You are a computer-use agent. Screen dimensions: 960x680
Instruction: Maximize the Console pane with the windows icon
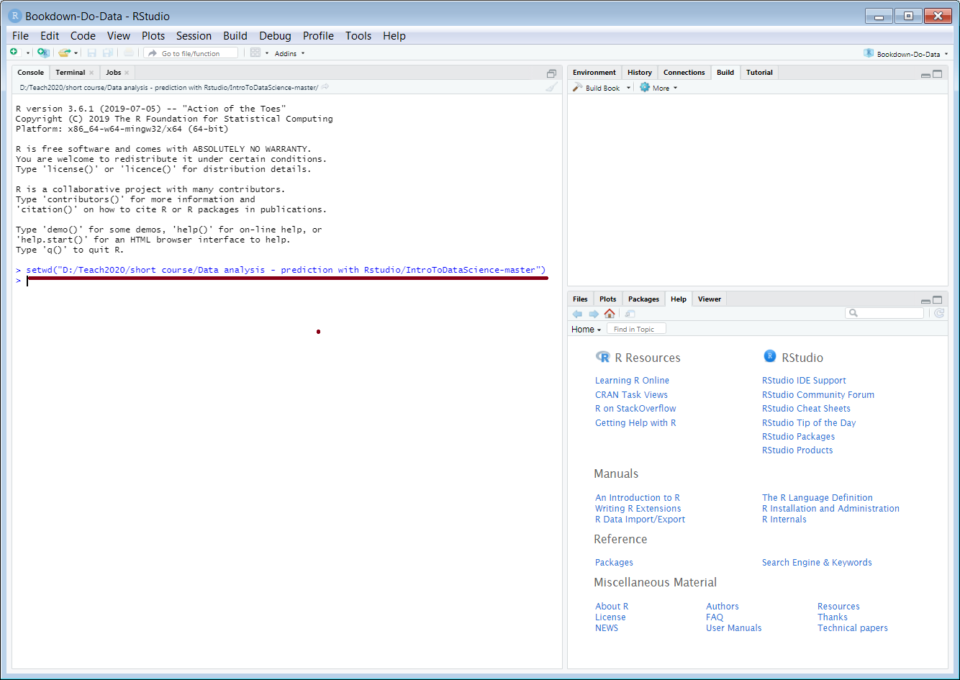(x=551, y=73)
